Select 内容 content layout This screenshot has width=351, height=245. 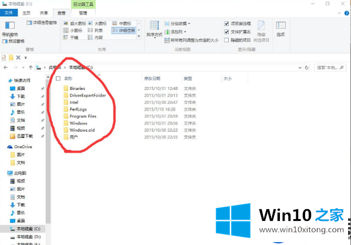point(95,38)
